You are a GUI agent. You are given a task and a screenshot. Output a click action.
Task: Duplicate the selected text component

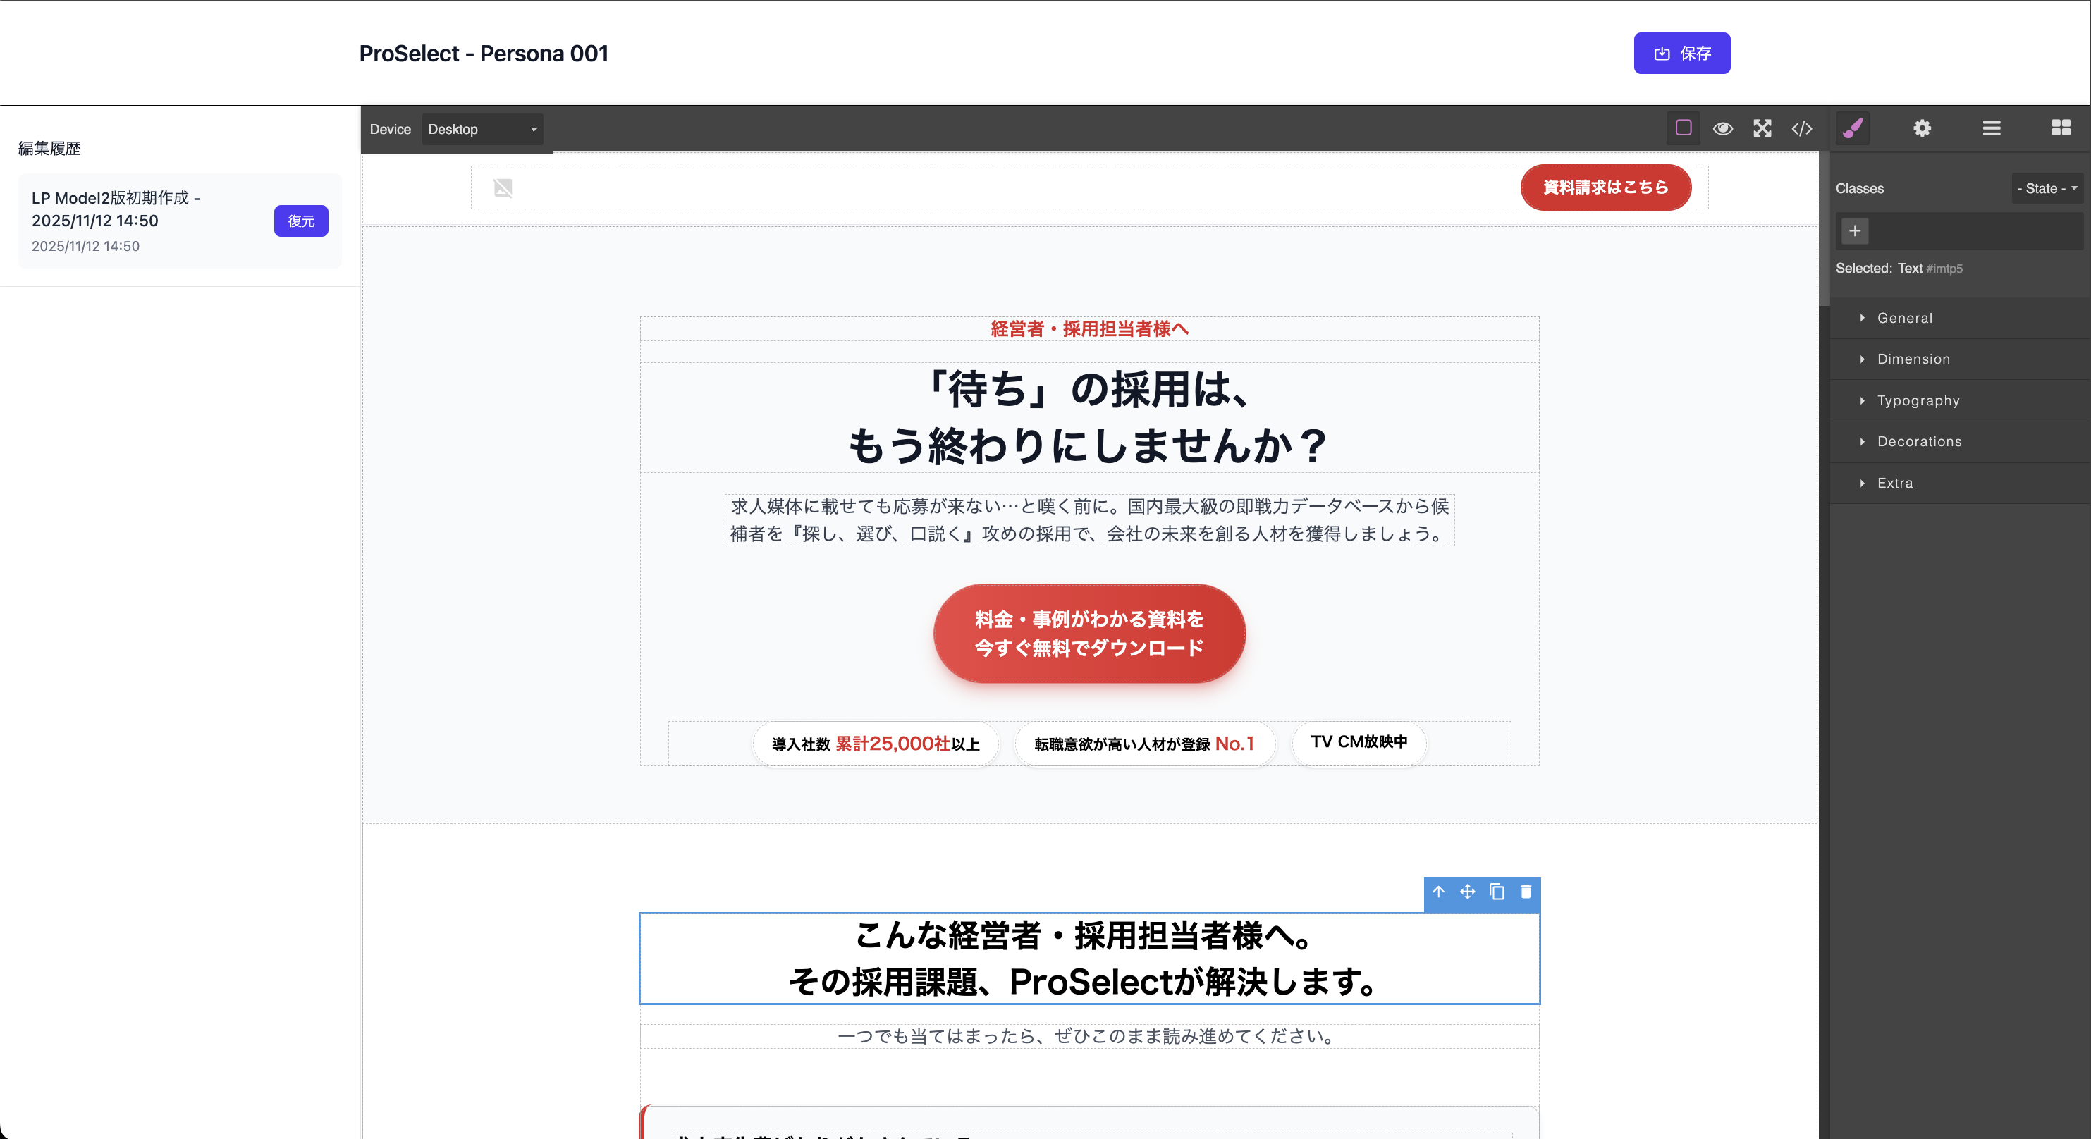click(1497, 892)
